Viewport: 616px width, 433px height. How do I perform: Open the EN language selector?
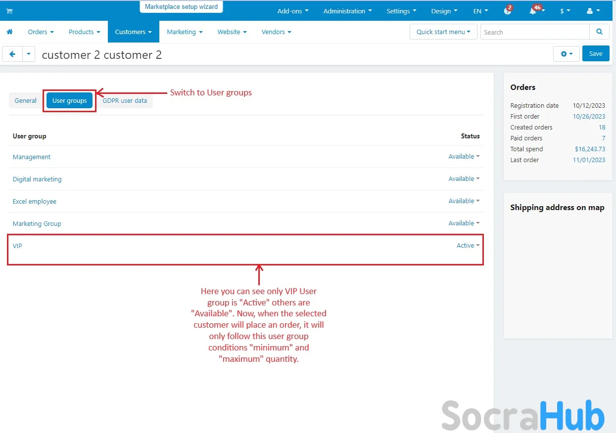click(480, 11)
